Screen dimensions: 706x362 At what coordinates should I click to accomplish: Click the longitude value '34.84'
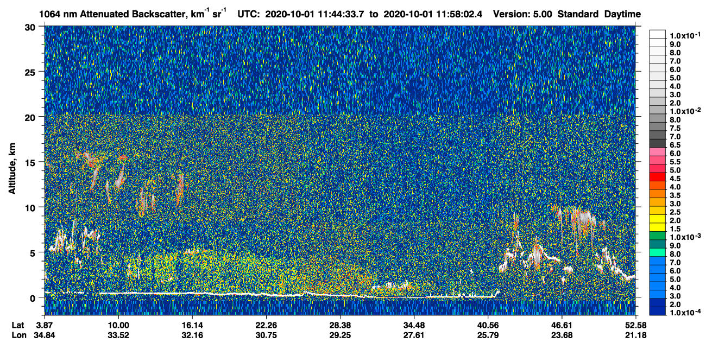click(45, 335)
